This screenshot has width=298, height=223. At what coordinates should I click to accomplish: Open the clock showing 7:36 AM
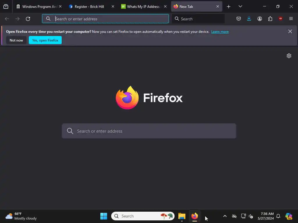[x=266, y=216]
